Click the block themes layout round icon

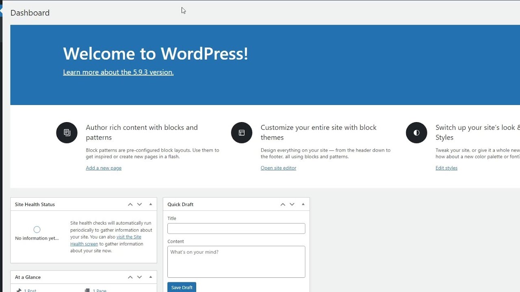pyautogui.click(x=242, y=133)
